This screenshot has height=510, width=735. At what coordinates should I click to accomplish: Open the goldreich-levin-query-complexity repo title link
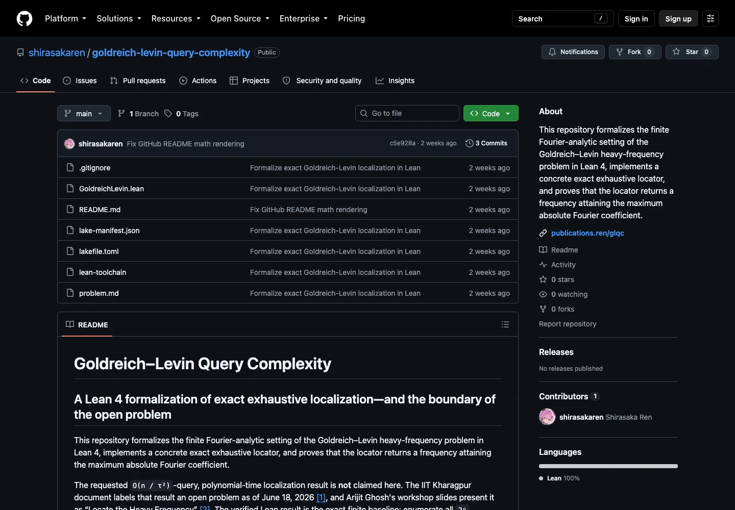click(x=171, y=53)
